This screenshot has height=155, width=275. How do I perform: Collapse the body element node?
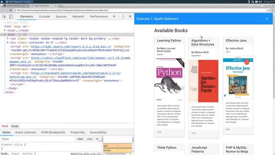(5, 34)
